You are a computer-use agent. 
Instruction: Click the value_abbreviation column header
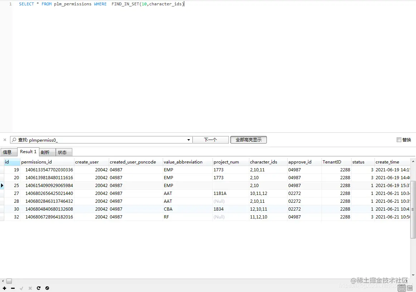tap(188, 162)
